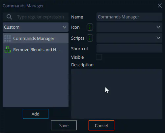Screen dimensions: 165x133
Task: Click the Icon info button
Action: [90, 27]
